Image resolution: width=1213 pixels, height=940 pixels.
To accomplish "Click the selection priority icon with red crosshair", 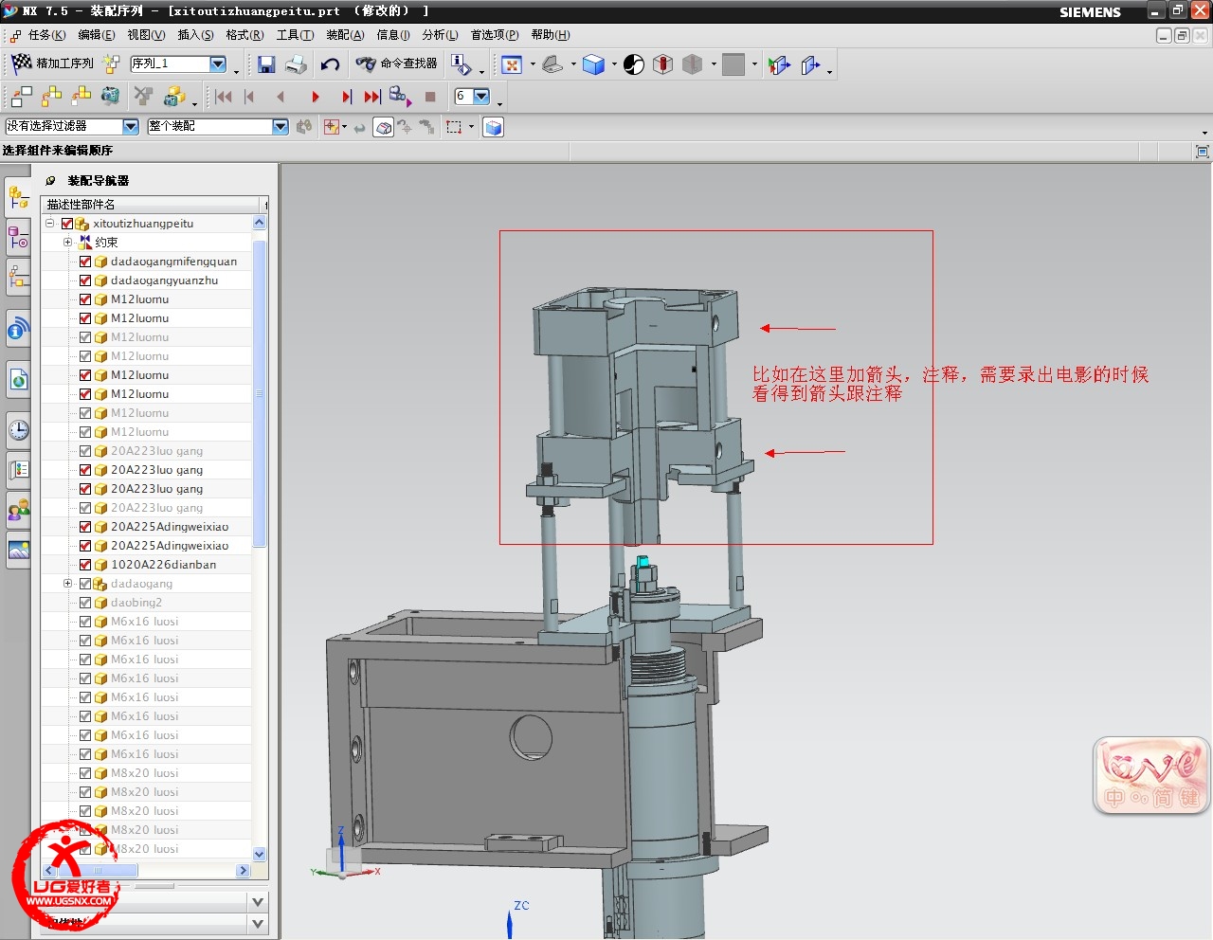I will 332,127.
